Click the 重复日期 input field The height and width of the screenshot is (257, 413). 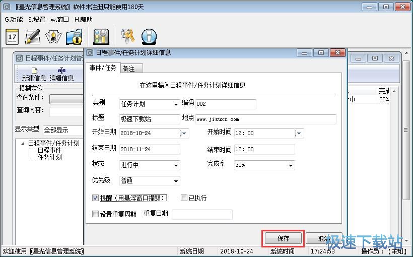pyautogui.click(x=202, y=214)
